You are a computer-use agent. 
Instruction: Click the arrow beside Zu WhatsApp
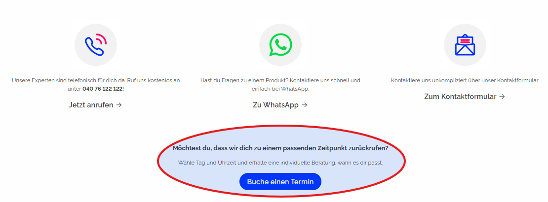(305, 104)
